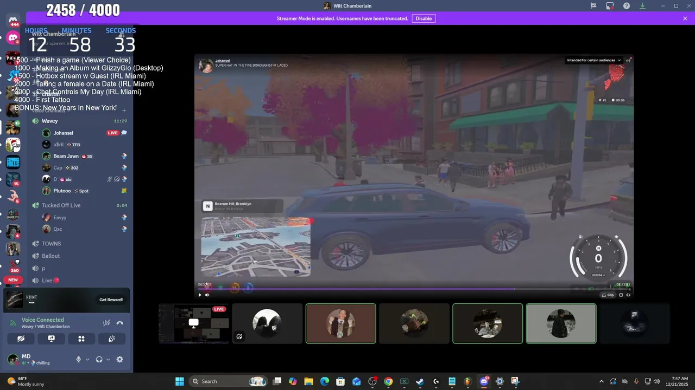Seek on the purple stream progress bar
Image resolution: width=695 pixels, height=390 pixels.
pyautogui.click(x=414, y=289)
